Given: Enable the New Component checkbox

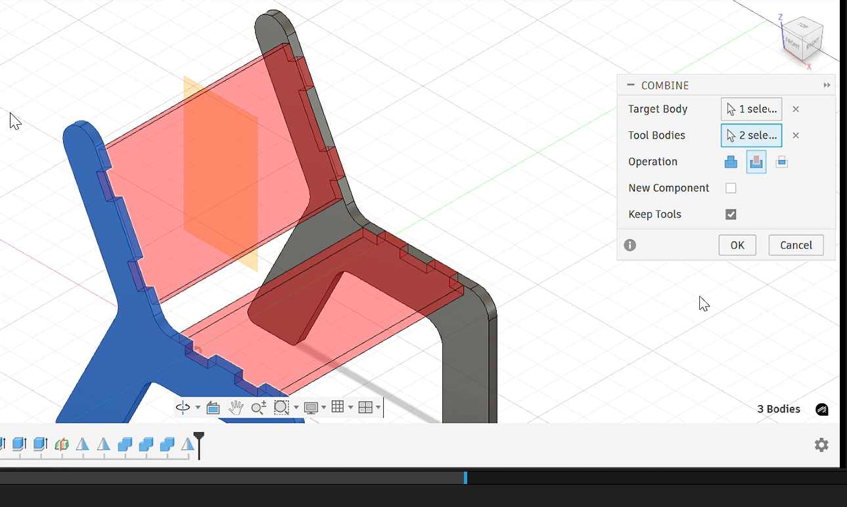Looking at the screenshot, I should (x=731, y=188).
